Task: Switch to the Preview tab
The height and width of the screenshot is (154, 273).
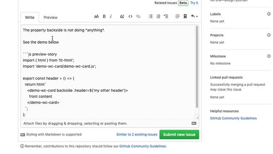Action: coord(50,18)
